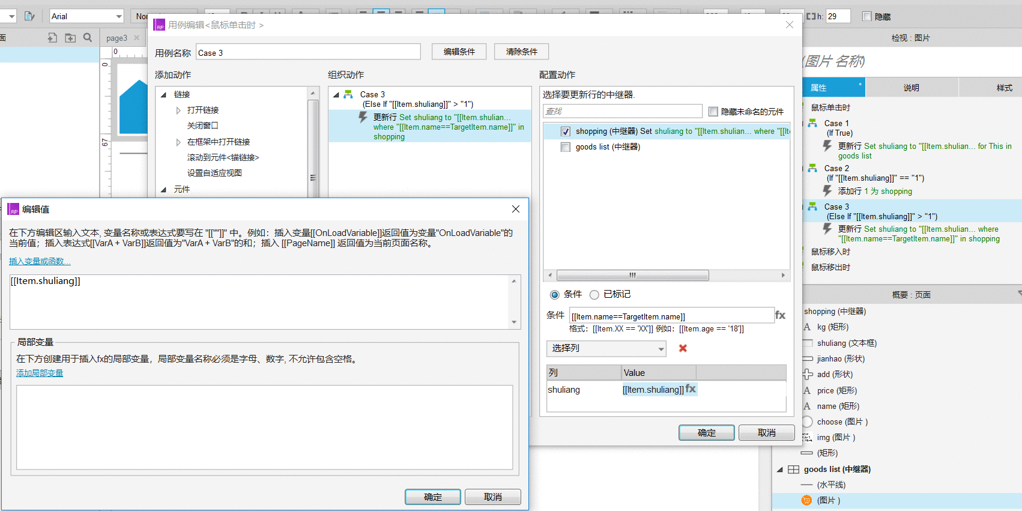Image resolution: width=1022 pixels, height=511 pixels.
Task: Collapse the 链接 action group
Action: coord(163,94)
